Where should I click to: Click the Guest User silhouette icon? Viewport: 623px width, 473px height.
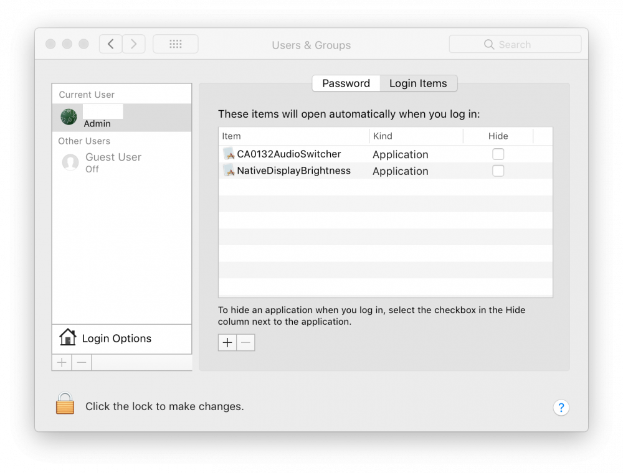coord(70,162)
